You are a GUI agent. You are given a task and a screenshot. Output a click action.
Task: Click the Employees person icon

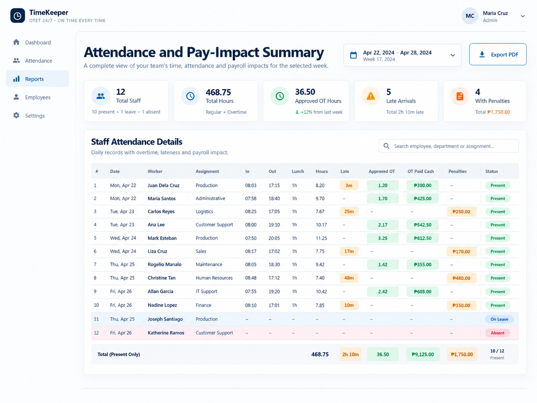click(x=16, y=97)
